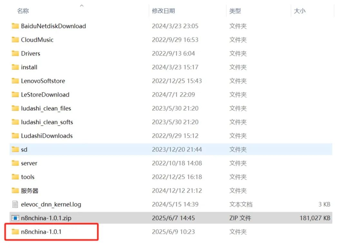The height and width of the screenshot is (251, 348).
Task: Click the LudashiDownloads folder icon
Action: tap(15, 136)
